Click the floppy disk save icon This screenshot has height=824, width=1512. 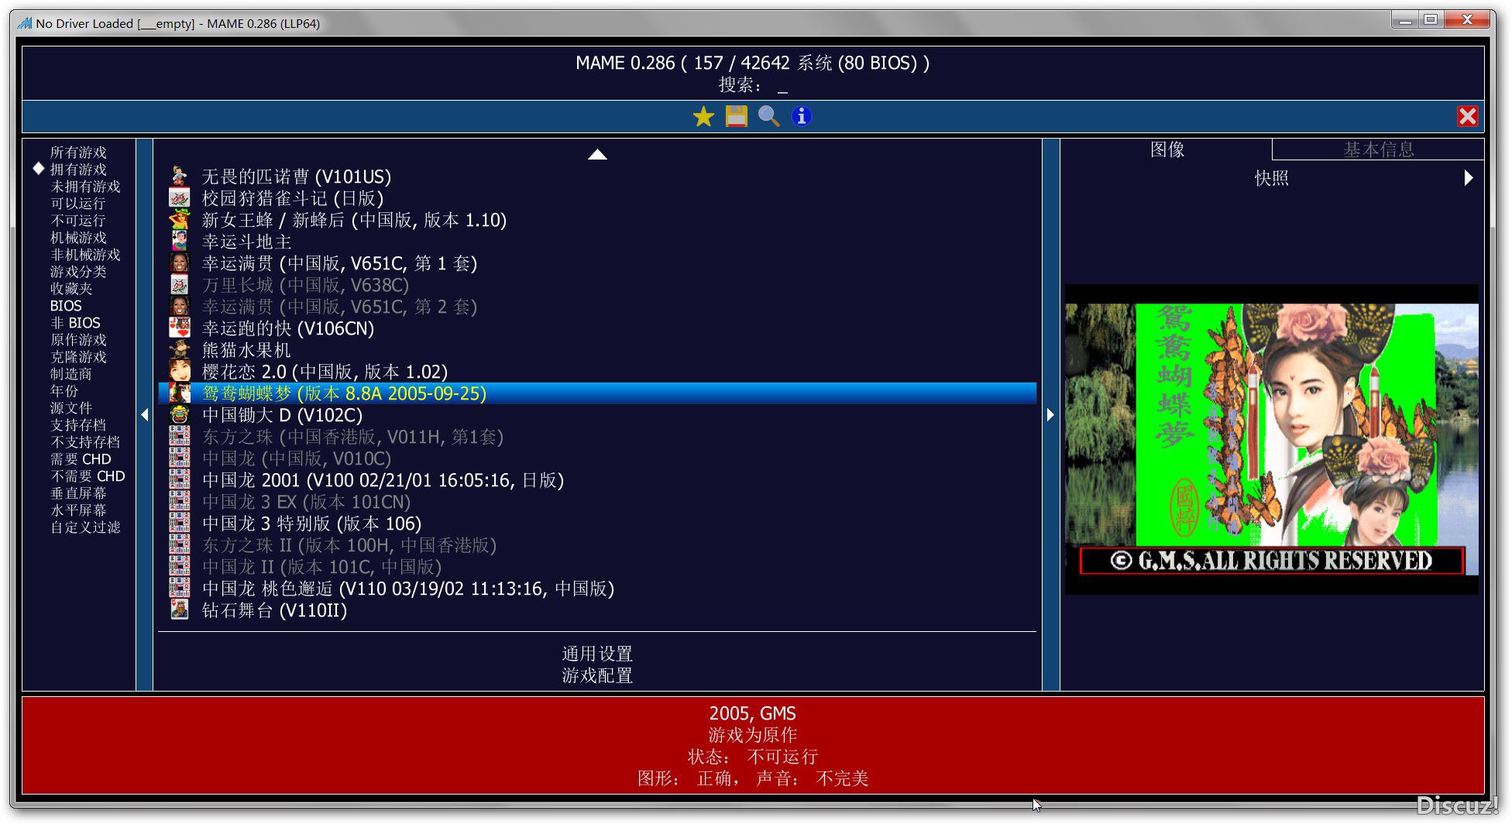tap(736, 117)
